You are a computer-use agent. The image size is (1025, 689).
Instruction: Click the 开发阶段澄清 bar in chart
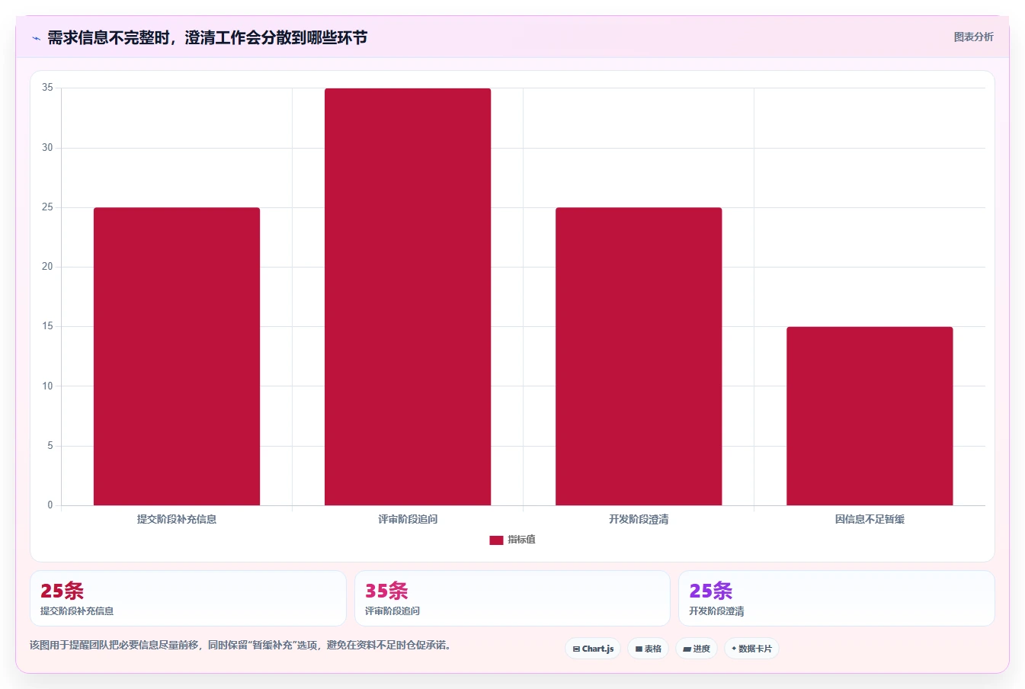pos(639,356)
